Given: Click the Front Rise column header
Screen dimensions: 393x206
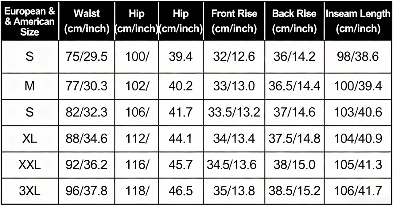Looking at the screenshot, I should (x=234, y=21).
